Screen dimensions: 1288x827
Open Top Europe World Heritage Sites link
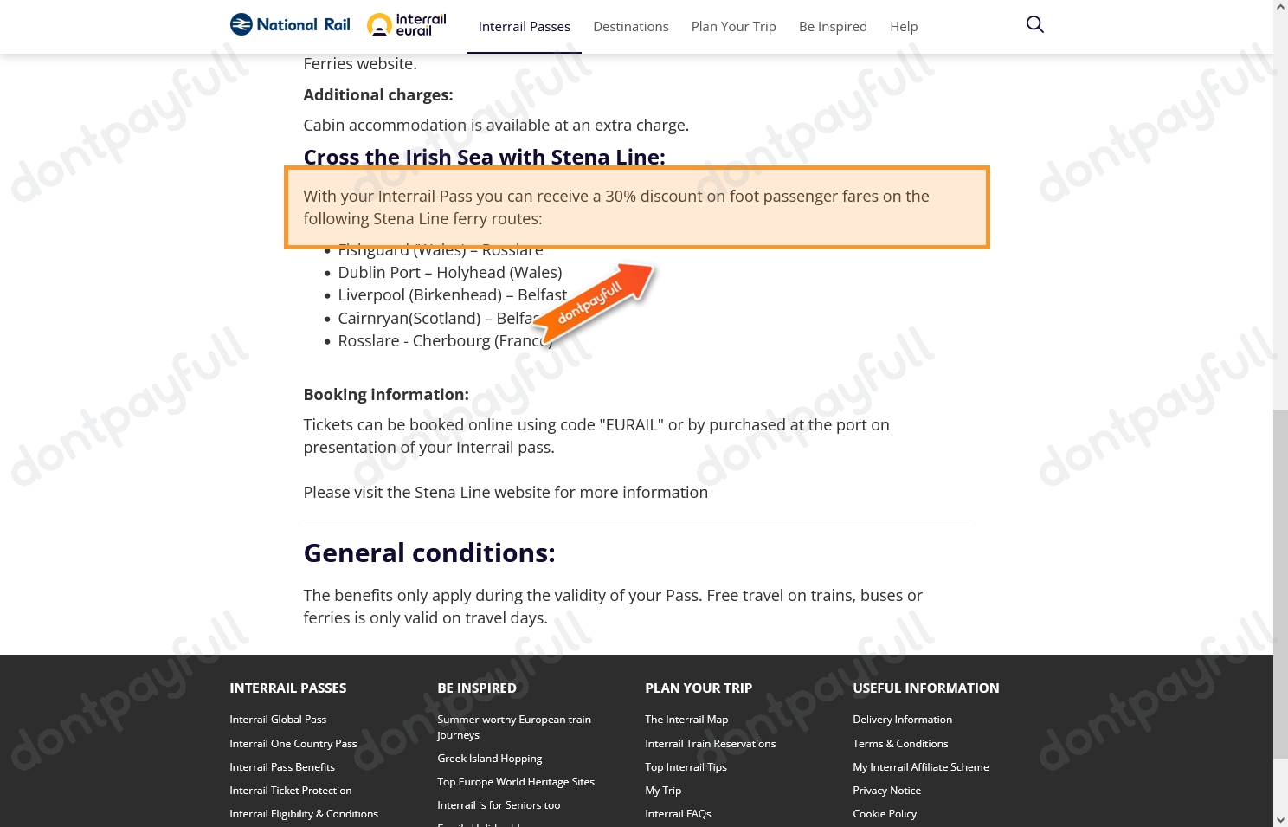pos(516,782)
